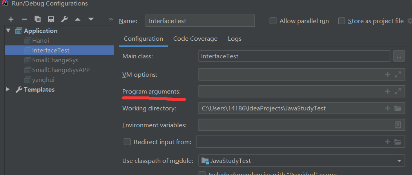Screen dimensions: 412x175
Task: Copy the selected configuration
Action: (38, 19)
